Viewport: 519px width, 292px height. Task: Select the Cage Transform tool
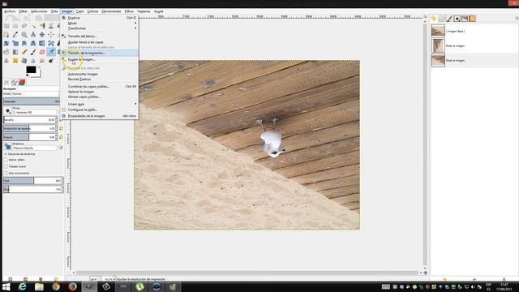(51, 43)
